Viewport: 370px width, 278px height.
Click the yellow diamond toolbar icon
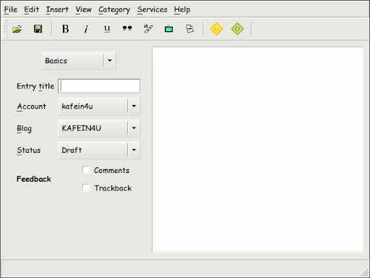[217, 29]
